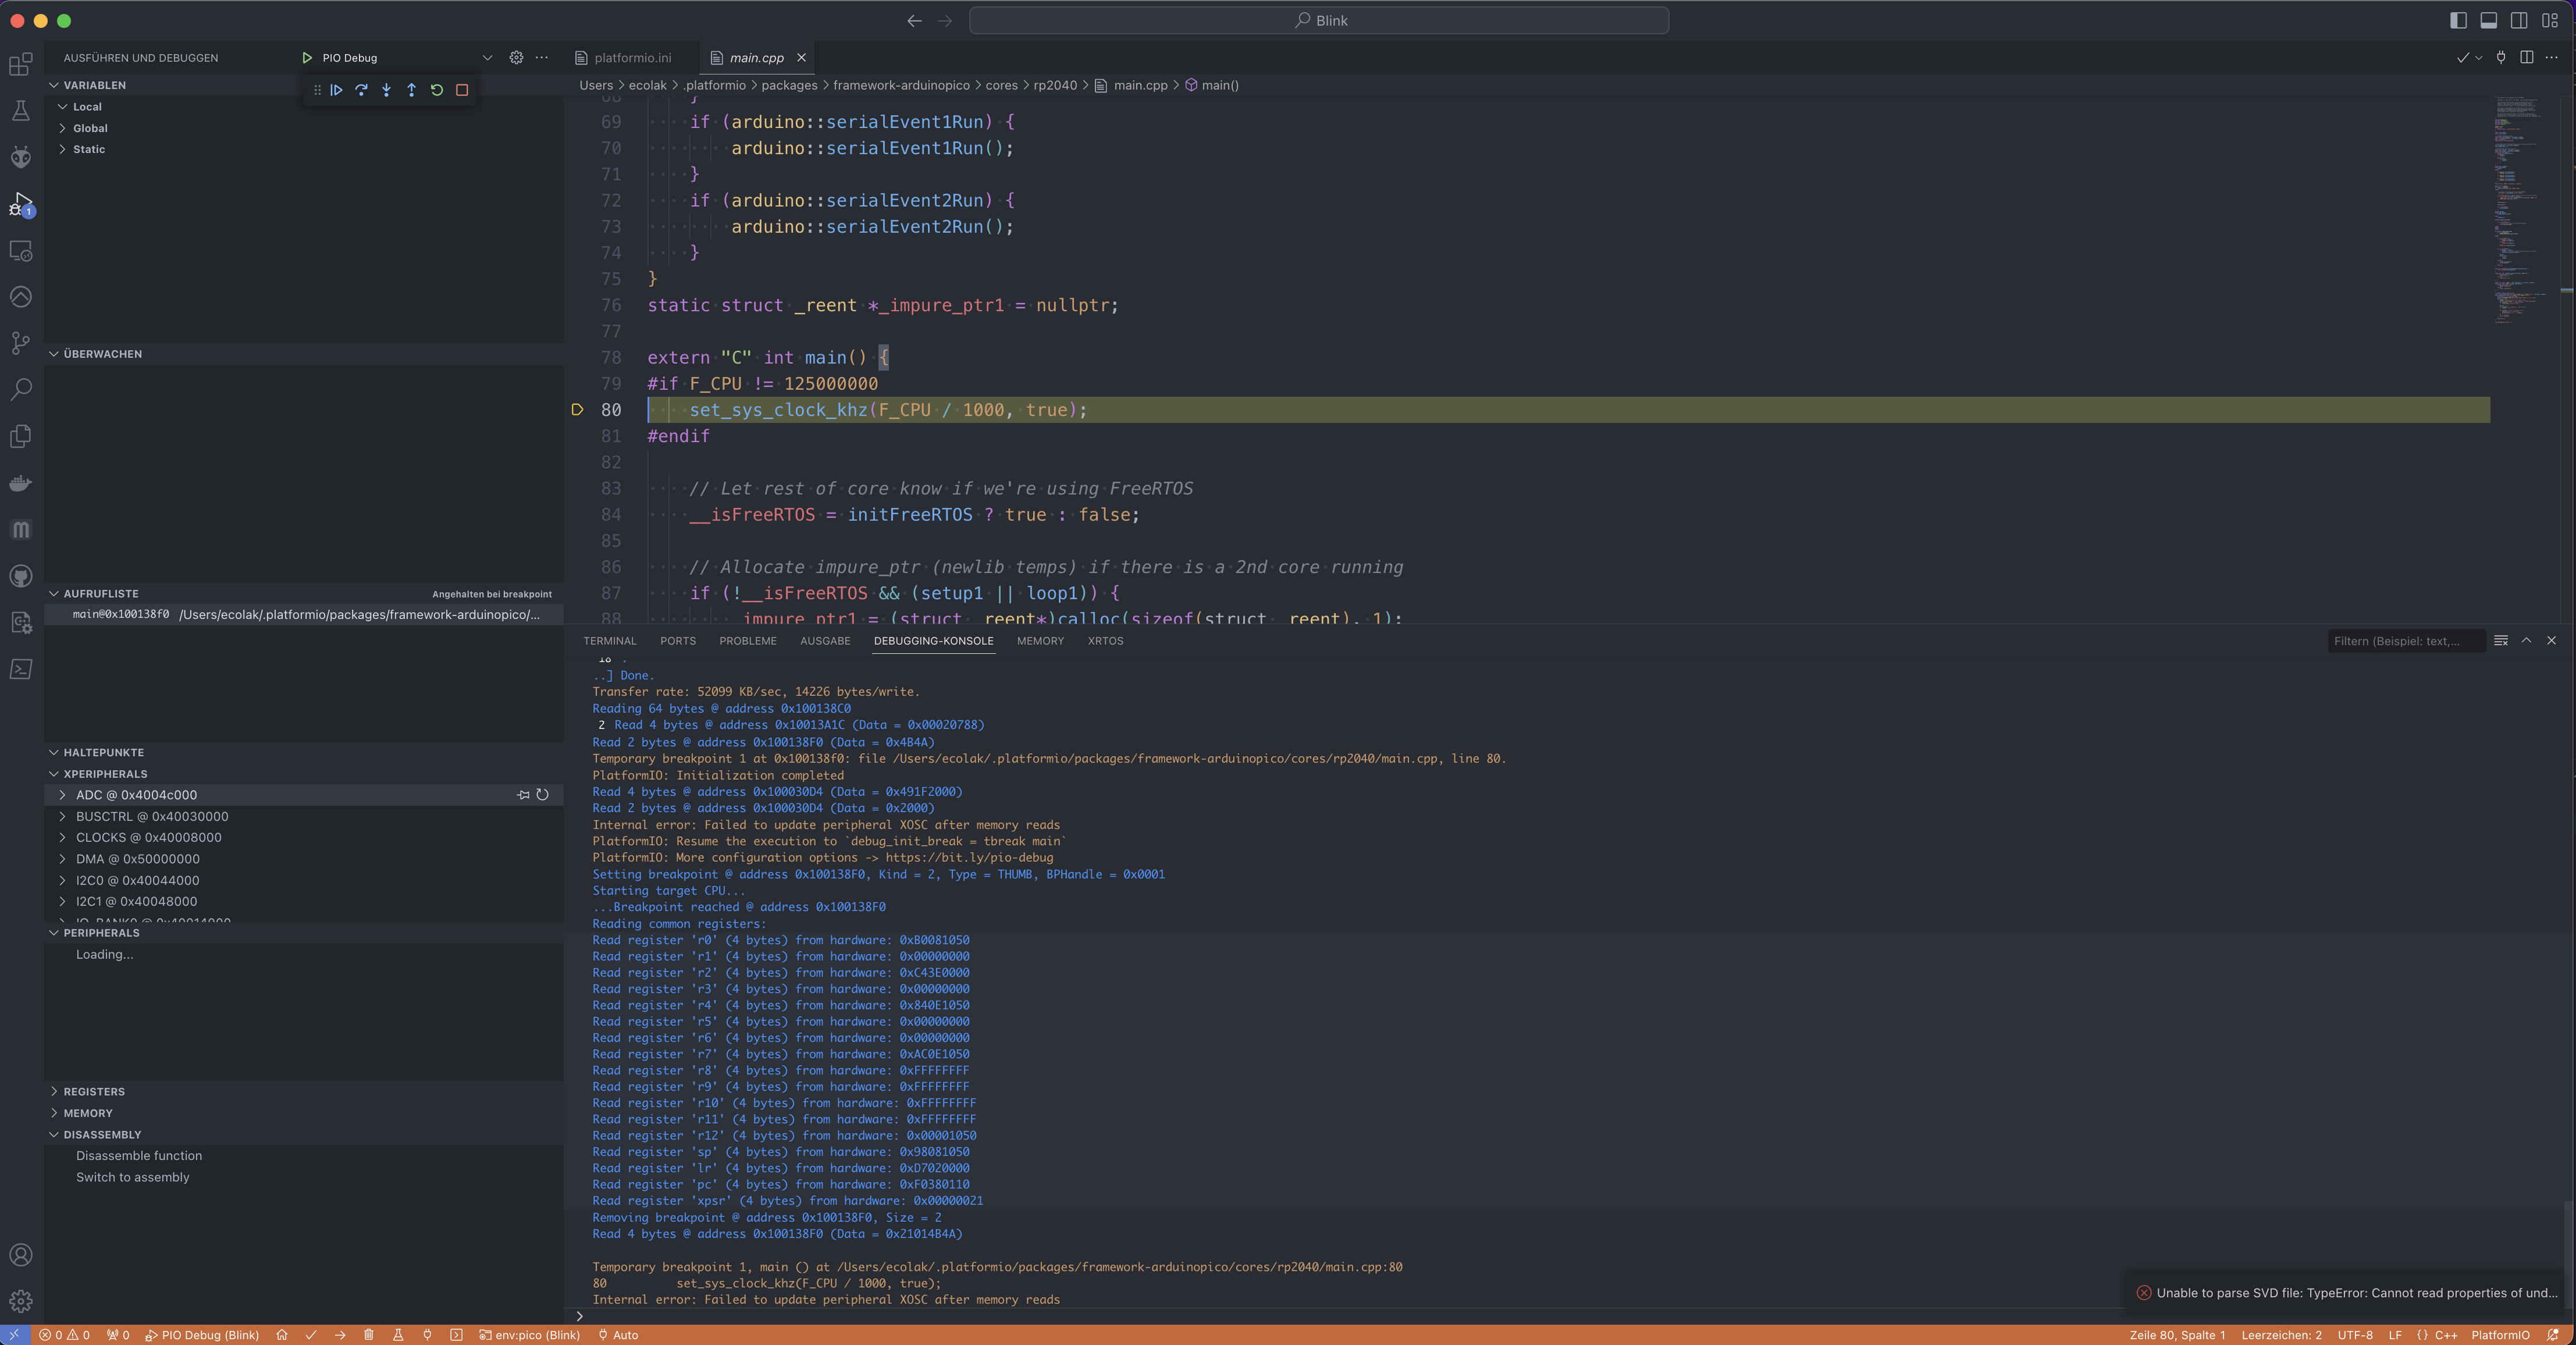Continue debugging with the Continue button

pos(336,90)
